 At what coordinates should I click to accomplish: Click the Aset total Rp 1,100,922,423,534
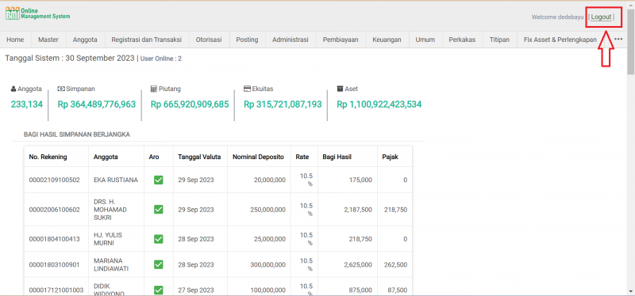379,104
